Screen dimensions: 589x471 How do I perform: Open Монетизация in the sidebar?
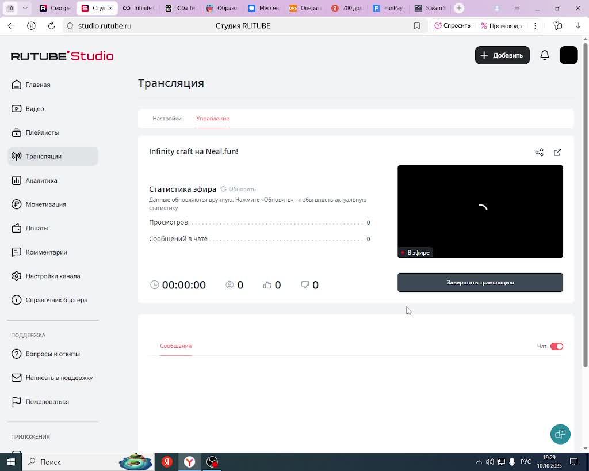(x=39, y=204)
